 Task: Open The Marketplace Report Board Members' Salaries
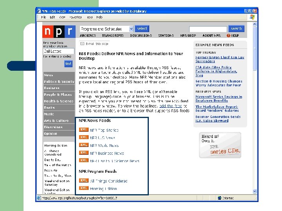click(217, 109)
